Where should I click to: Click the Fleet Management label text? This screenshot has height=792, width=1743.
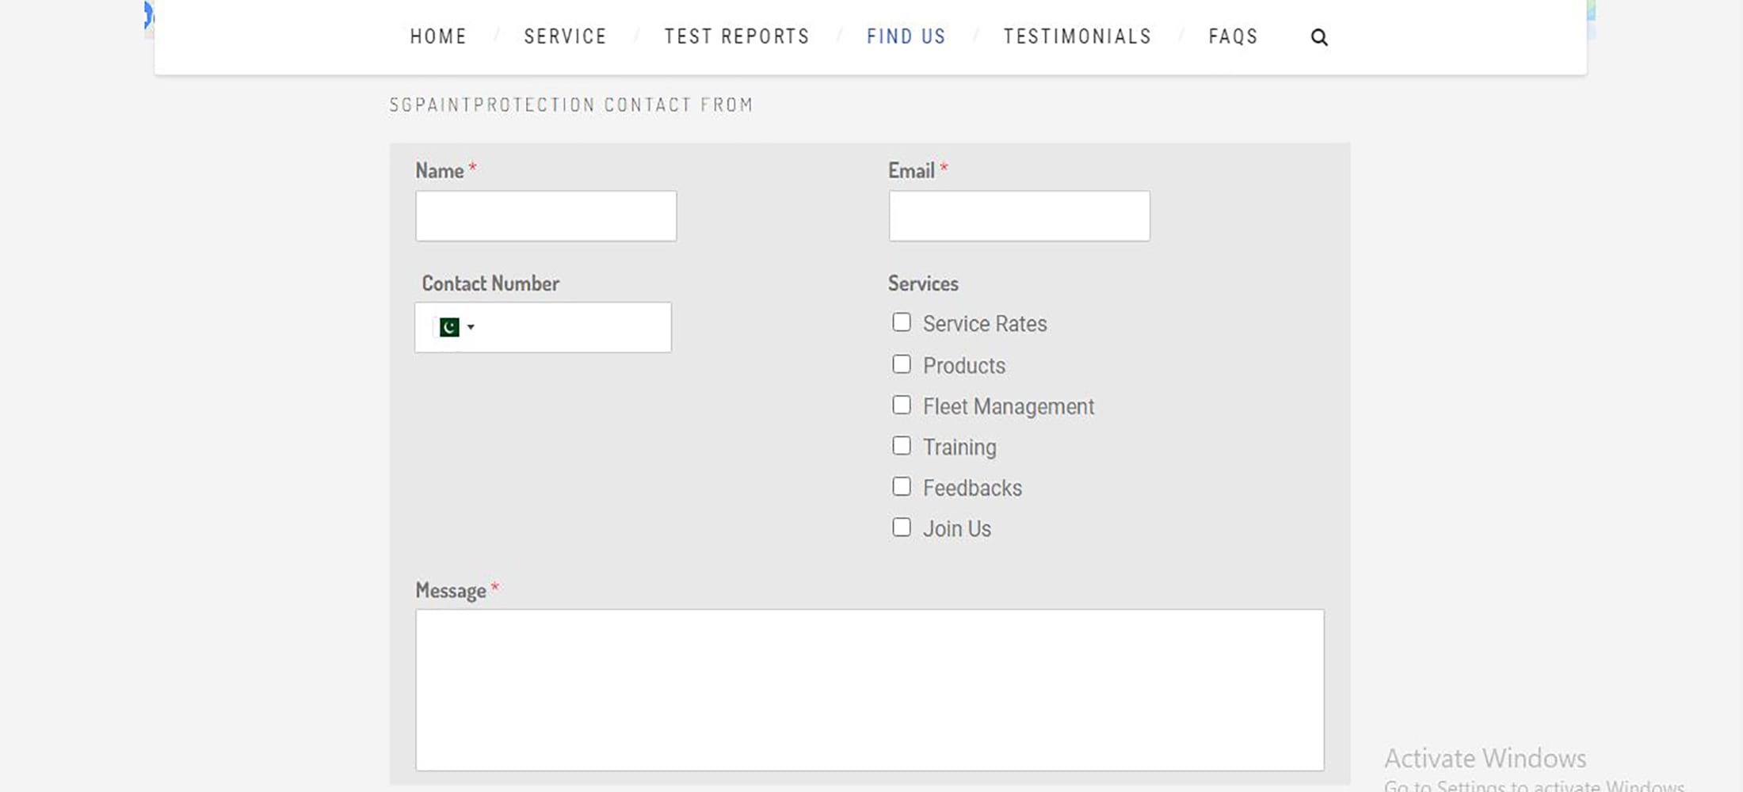(1008, 406)
